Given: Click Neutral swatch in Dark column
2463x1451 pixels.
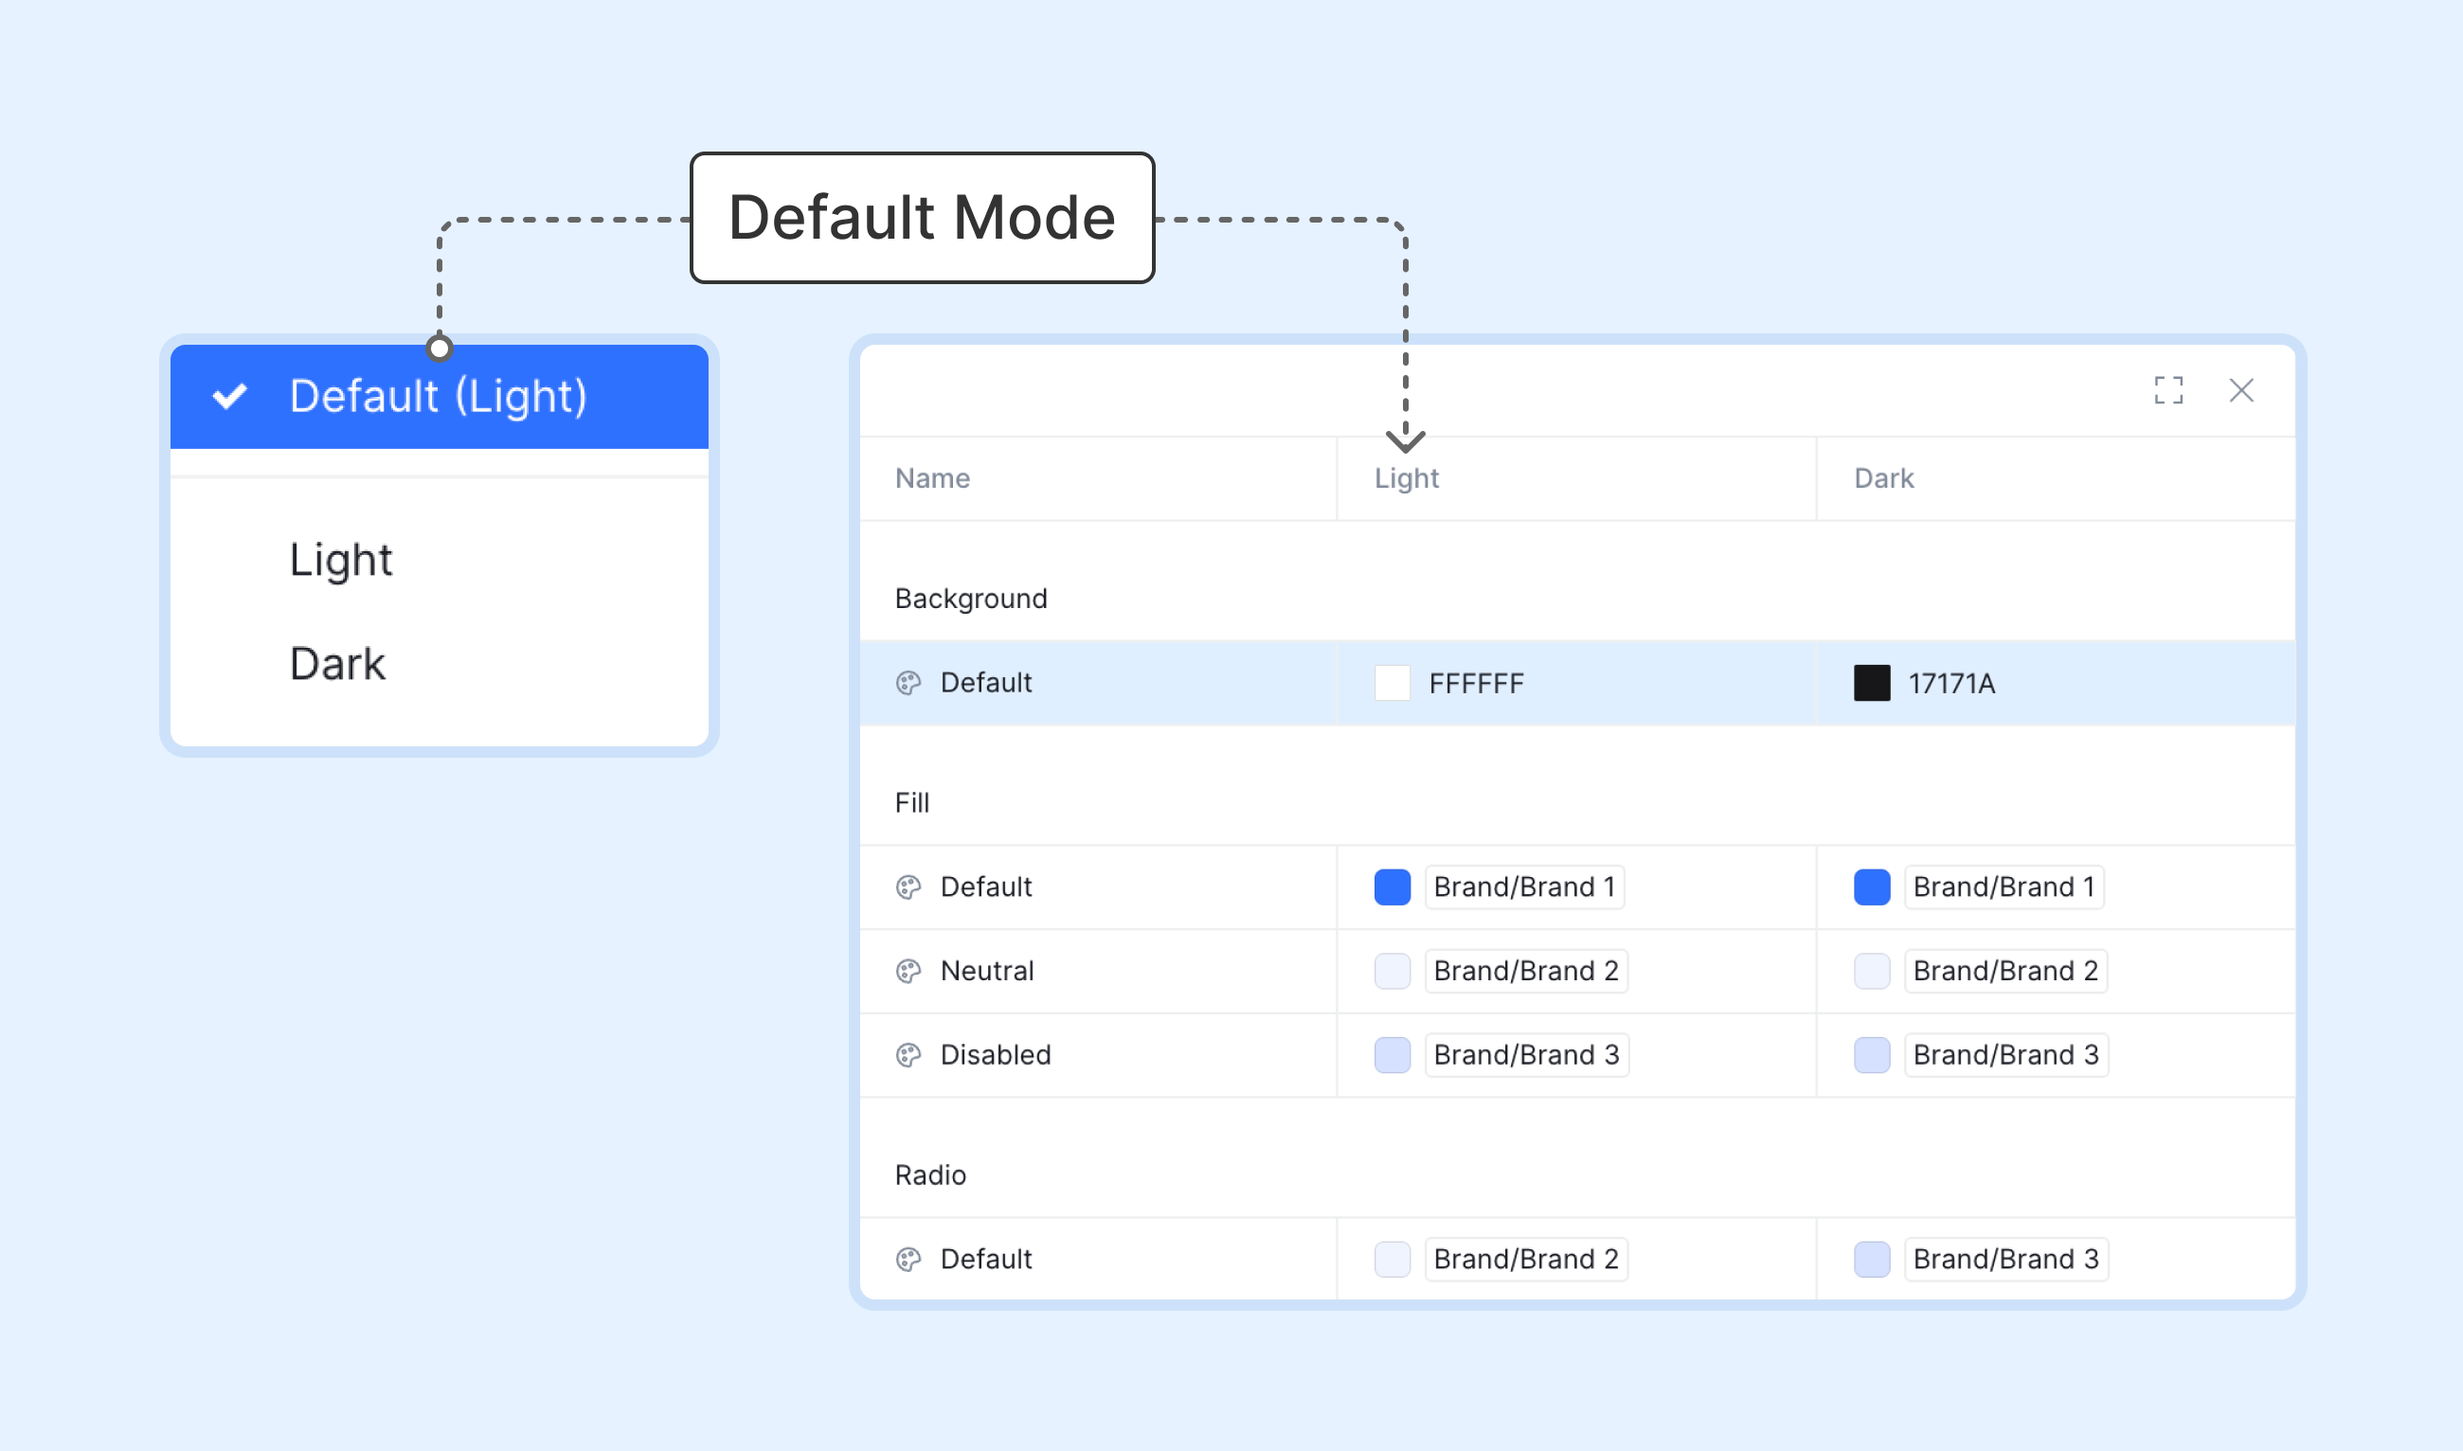Looking at the screenshot, I should click(x=1872, y=971).
